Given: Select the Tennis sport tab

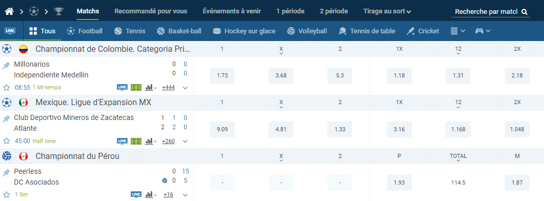Looking at the screenshot, I should pos(130,31).
